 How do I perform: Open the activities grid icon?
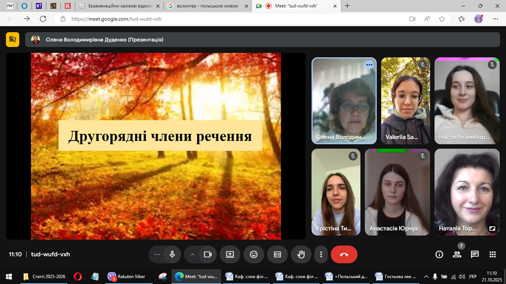(x=492, y=254)
